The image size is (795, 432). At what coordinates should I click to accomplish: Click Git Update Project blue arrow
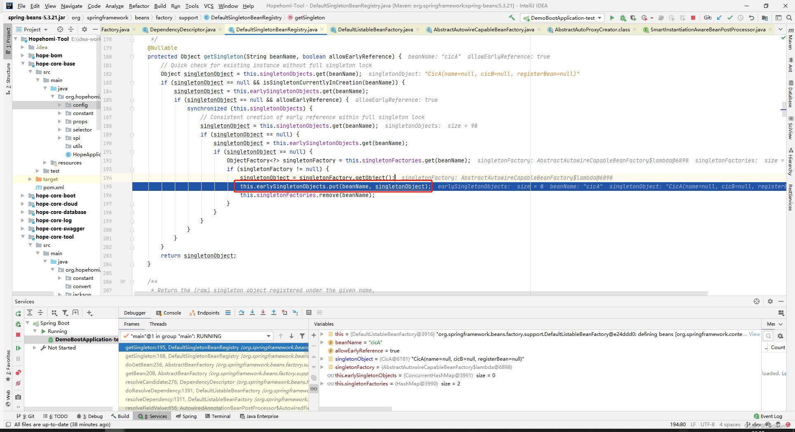pyautogui.click(x=720, y=18)
